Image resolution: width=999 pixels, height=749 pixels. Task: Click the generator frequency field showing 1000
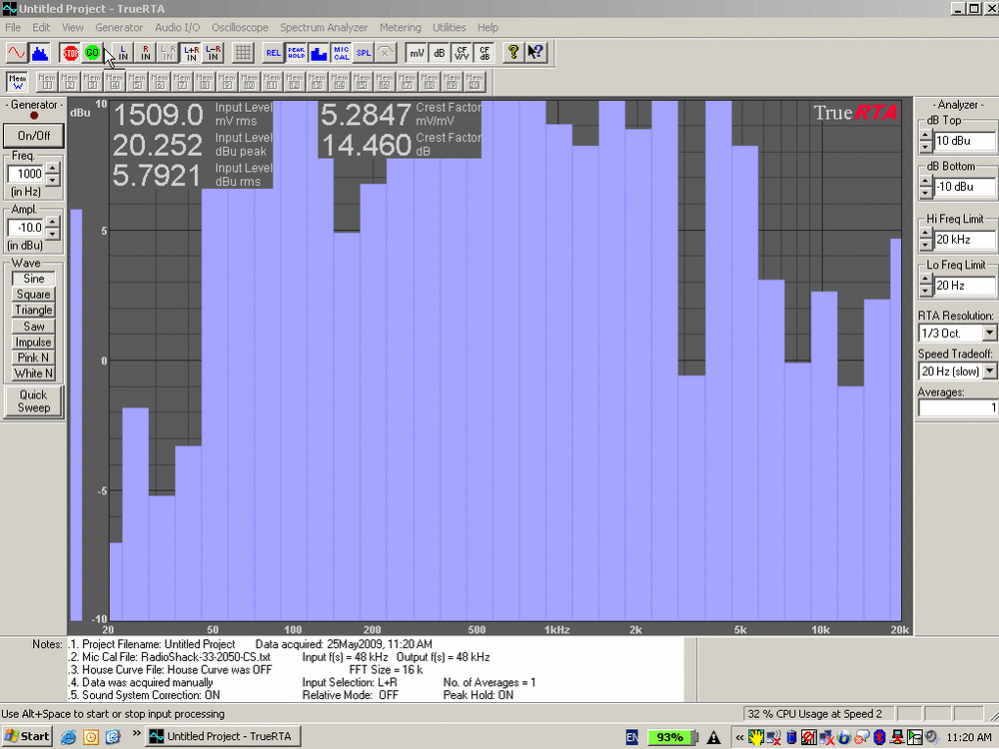(26, 174)
